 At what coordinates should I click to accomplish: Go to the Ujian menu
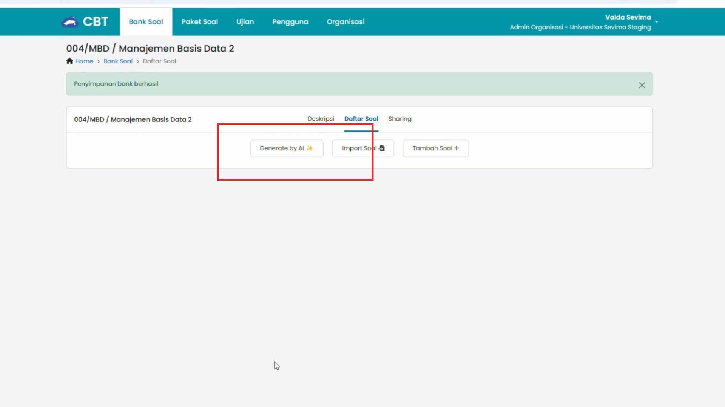pyautogui.click(x=245, y=22)
